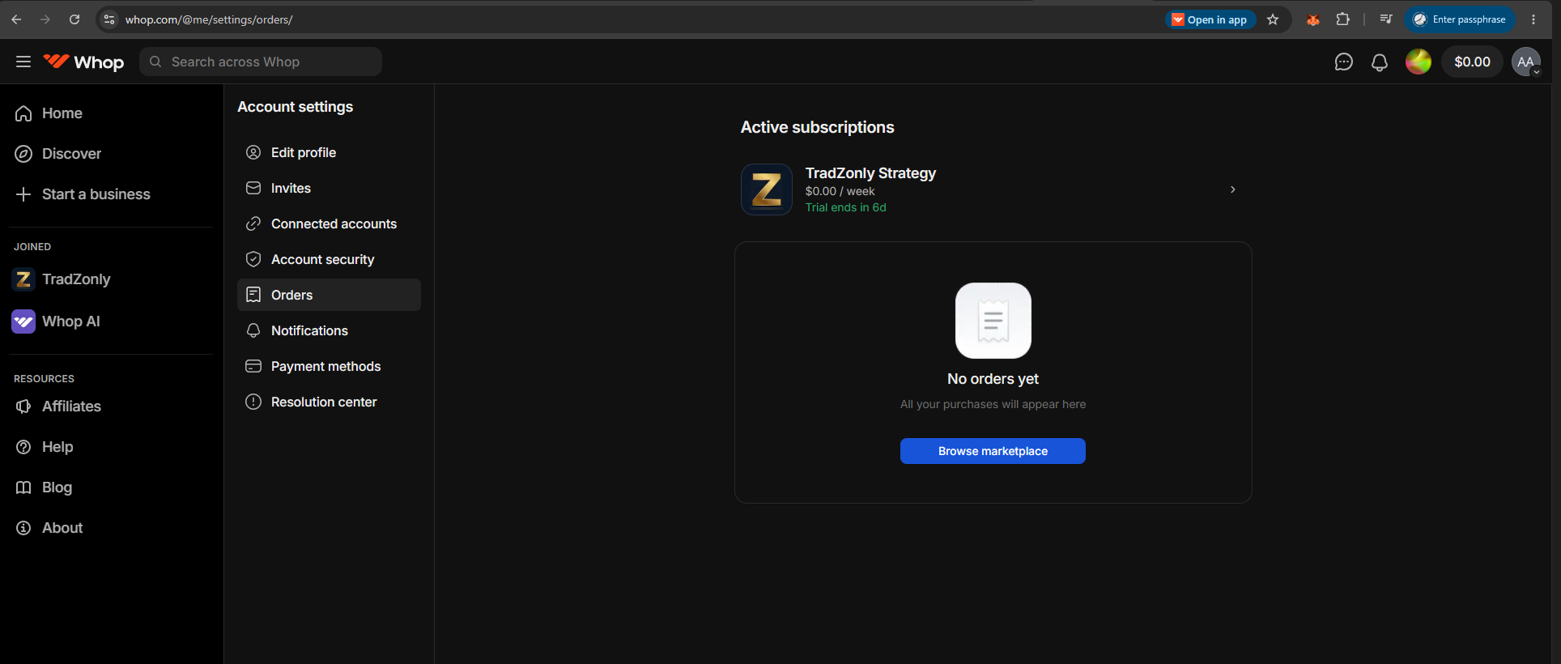The height and width of the screenshot is (664, 1561).
Task: Select Edit profile settings
Action: click(x=329, y=152)
